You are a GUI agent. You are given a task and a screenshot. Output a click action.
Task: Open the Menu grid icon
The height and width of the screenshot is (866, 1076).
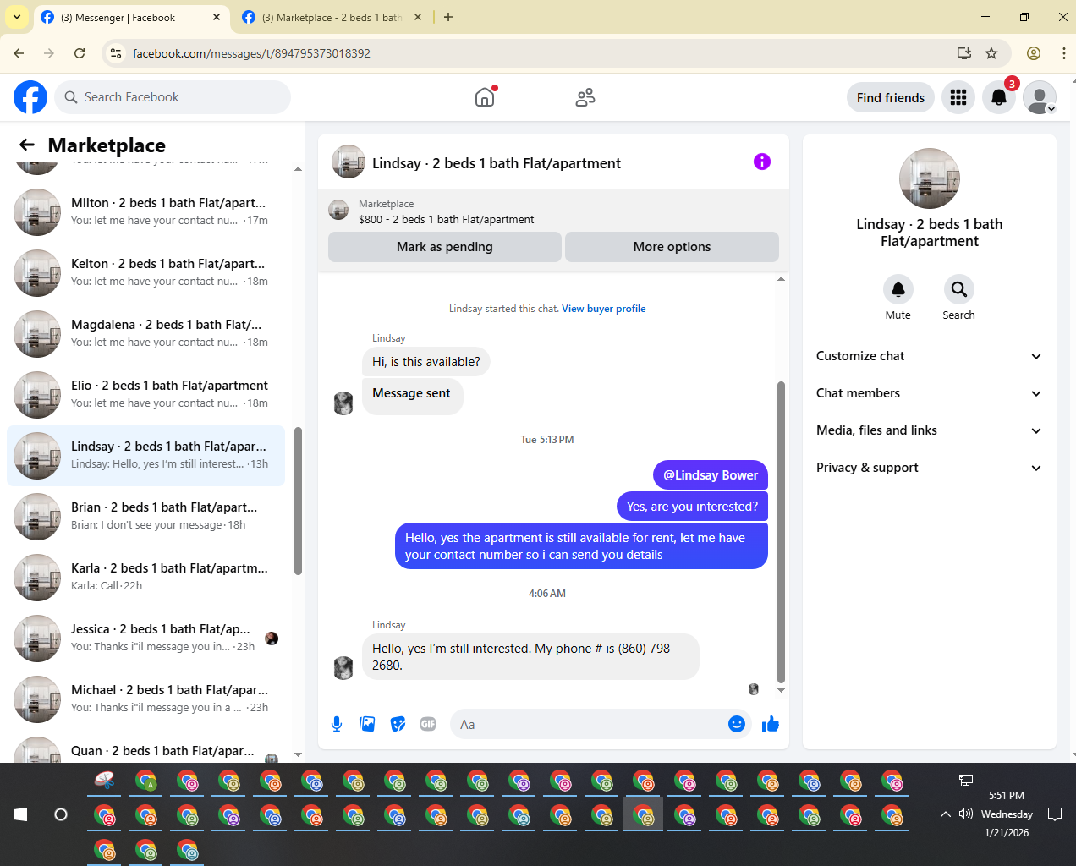pos(958,97)
